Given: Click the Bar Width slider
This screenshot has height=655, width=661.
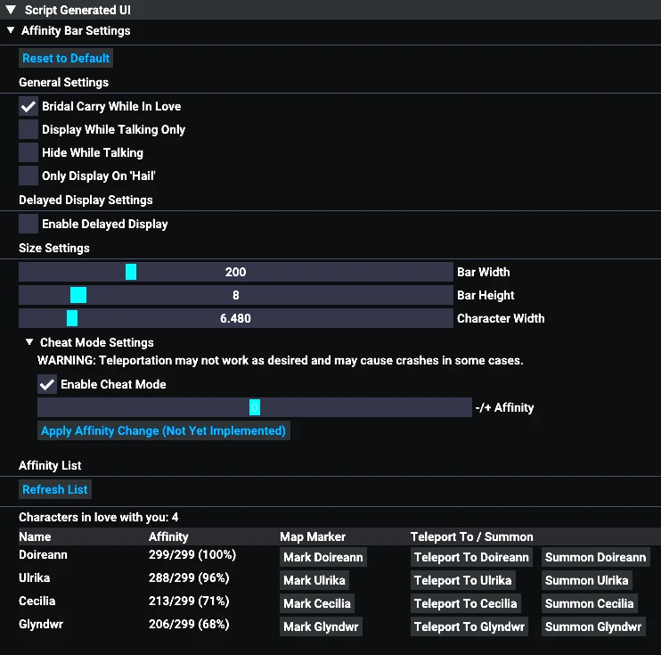Looking at the screenshot, I should coord(236,272).
